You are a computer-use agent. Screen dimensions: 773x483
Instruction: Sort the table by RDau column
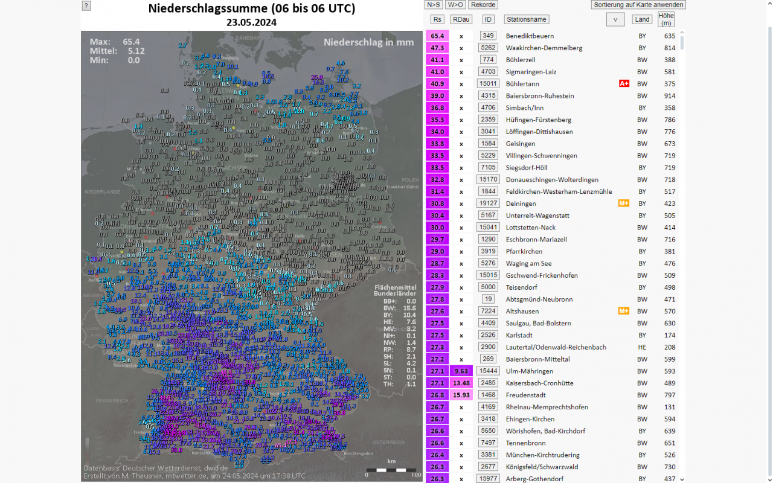(x=461, y=19)
